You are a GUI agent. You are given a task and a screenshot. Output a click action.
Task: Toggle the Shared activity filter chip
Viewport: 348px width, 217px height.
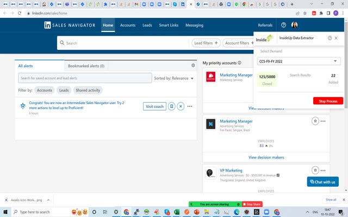(x=88, y=90)
